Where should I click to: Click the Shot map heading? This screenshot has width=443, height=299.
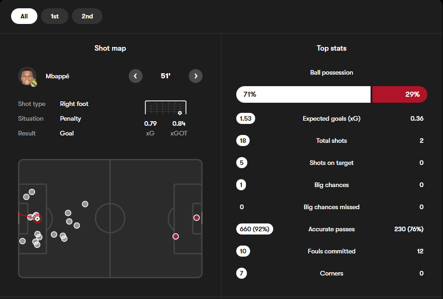click(x=110, y=48)
